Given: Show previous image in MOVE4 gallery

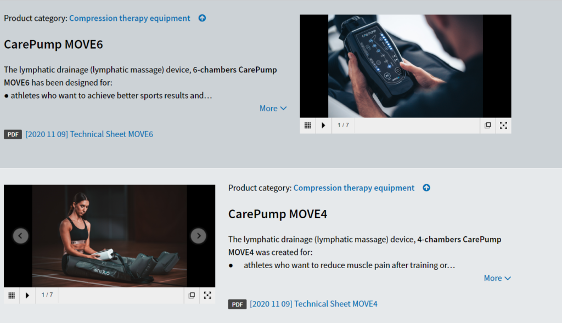Looking at the screenshot, I should [21, 236].
